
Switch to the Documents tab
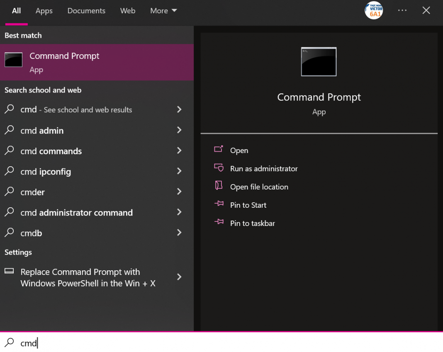point(86,11)
